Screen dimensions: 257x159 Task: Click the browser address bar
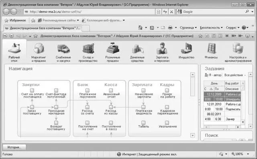click(89, 12)
